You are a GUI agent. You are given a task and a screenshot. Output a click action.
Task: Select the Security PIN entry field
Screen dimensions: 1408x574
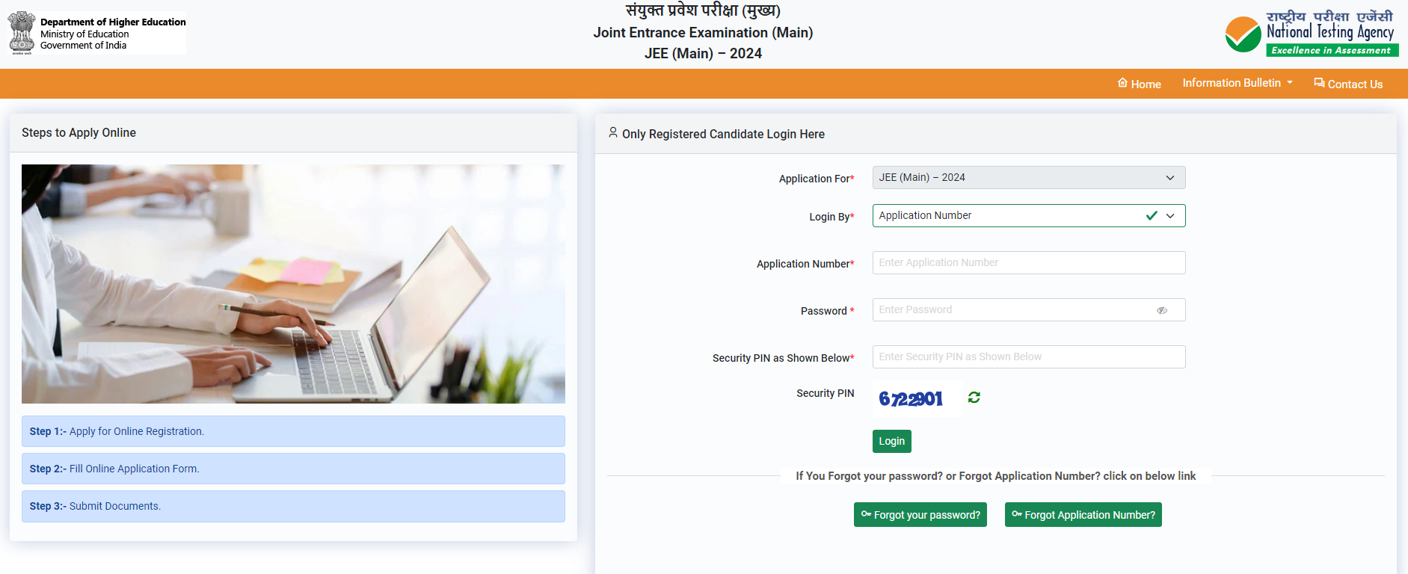[x=1028, y=357]
